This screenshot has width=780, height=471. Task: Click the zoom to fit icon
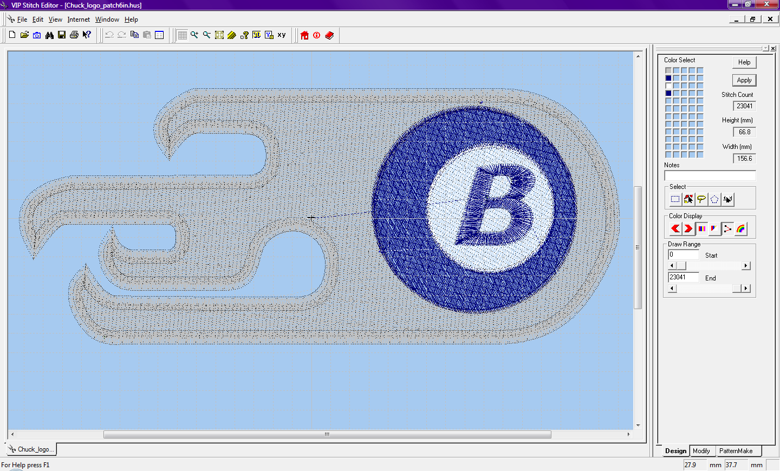[x=219, y=35]
